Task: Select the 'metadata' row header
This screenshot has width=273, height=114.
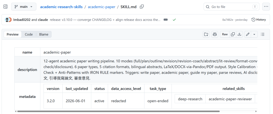Action: 27,96
